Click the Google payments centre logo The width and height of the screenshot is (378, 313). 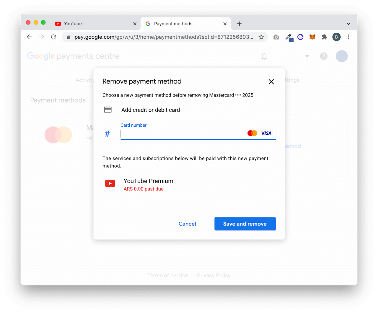73,56
